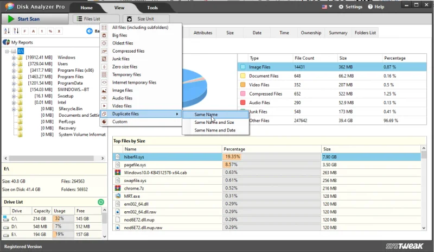Collapse the E:\ tree root

[7, 51]
